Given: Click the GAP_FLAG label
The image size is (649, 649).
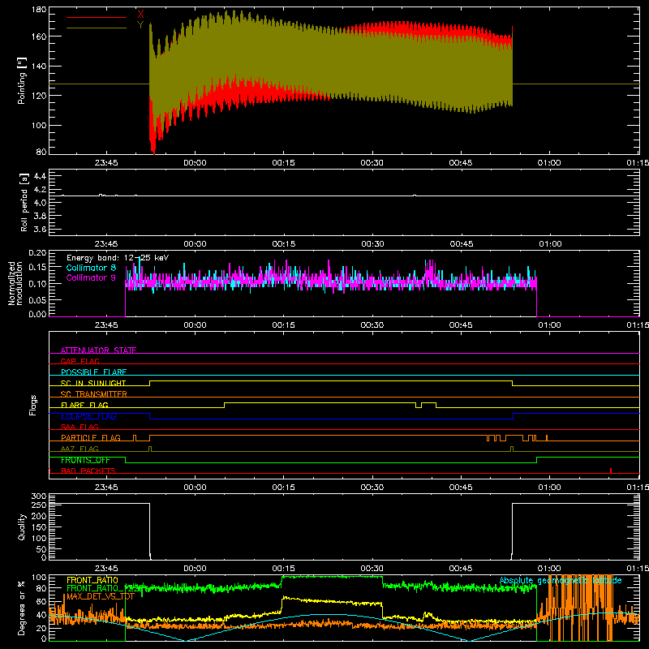Looking at the screenshot, I should [80, 361].
